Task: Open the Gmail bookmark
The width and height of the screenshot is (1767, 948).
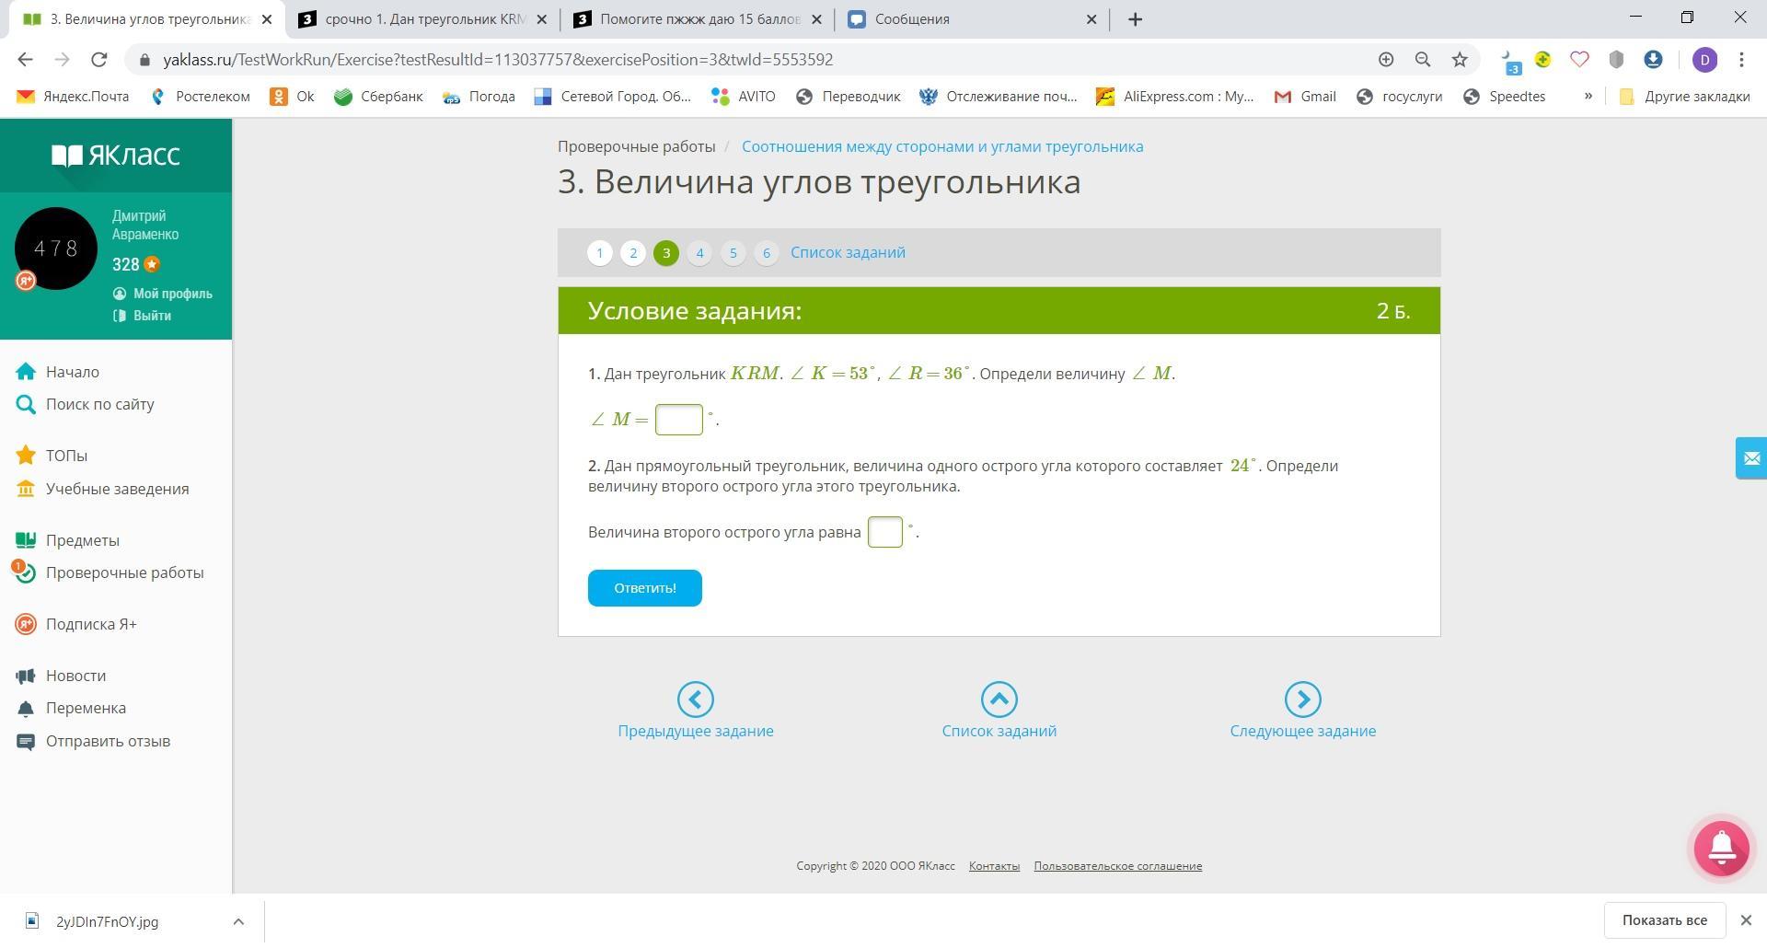Action: [x=1305, y=97]
